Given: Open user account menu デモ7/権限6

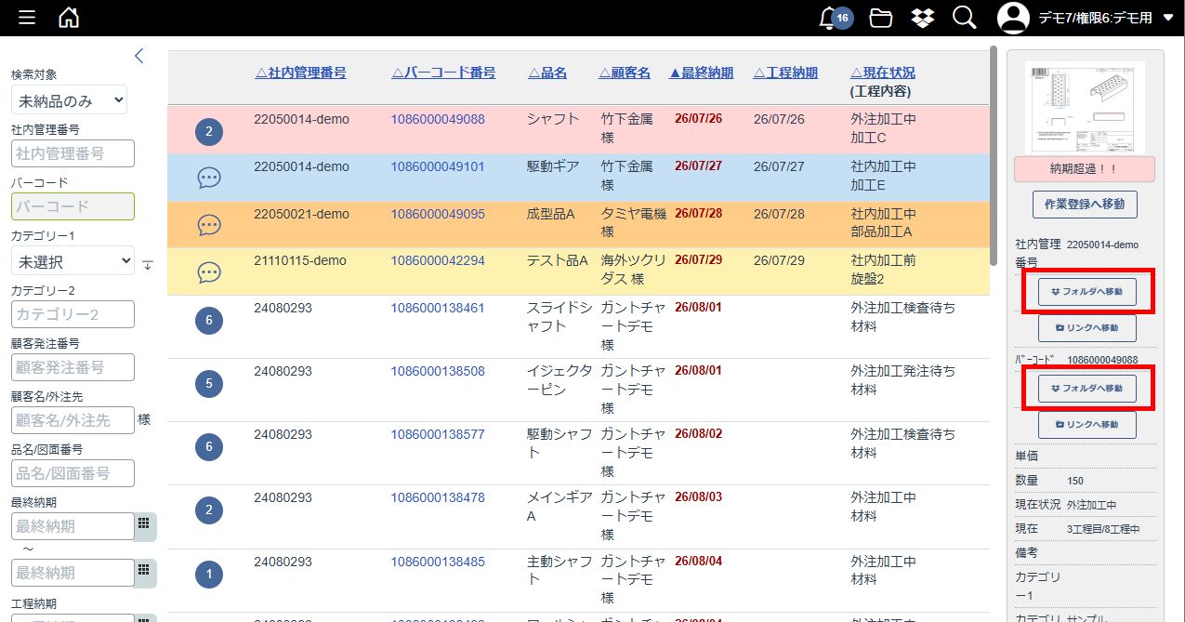Looking at the screenshot, I should (1086, 18).
